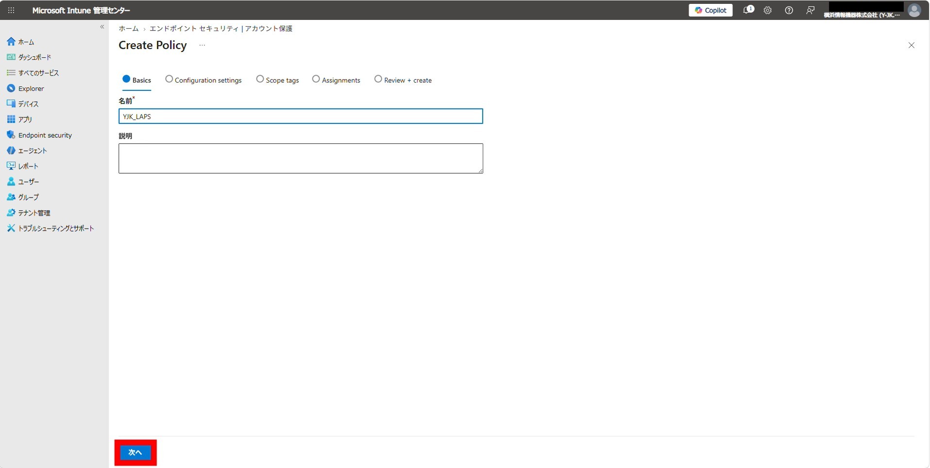Open the help question mark icon
930x468 pixels.
click(x=789, y=10)
